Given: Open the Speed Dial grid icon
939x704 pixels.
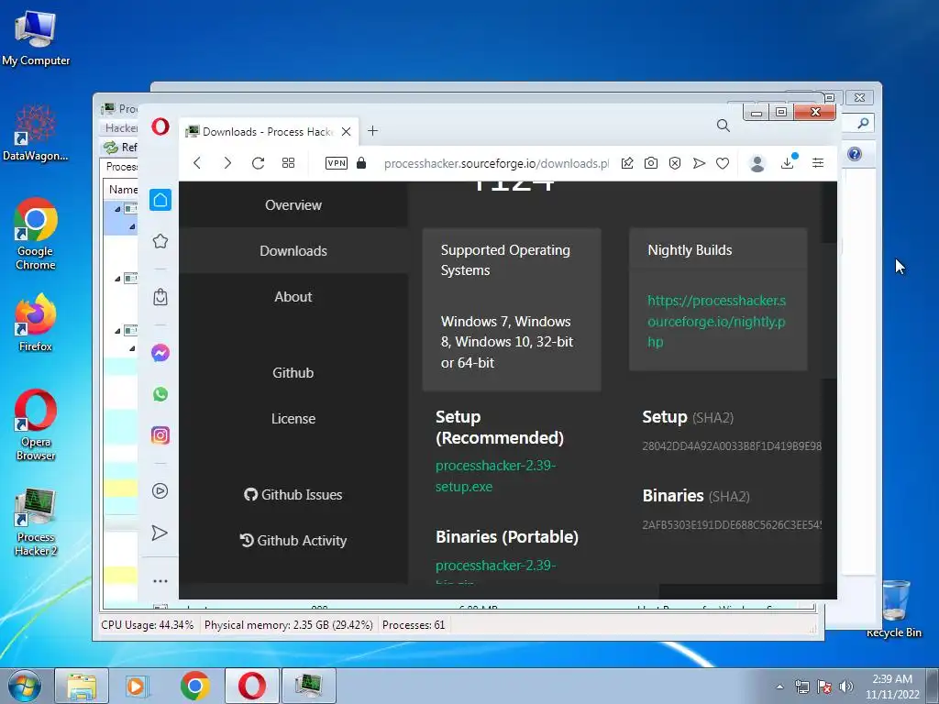Looking at the screenshot, I should (x=288, y=163).
